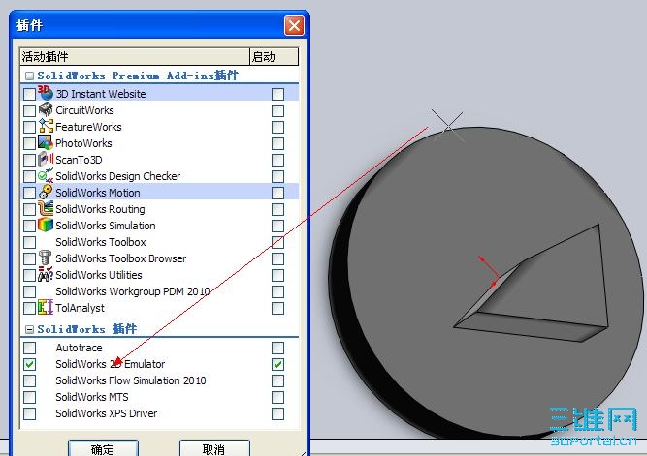Select the SolidWorks Toolbox Browser text
647x456 pixels.
[121, 258]
